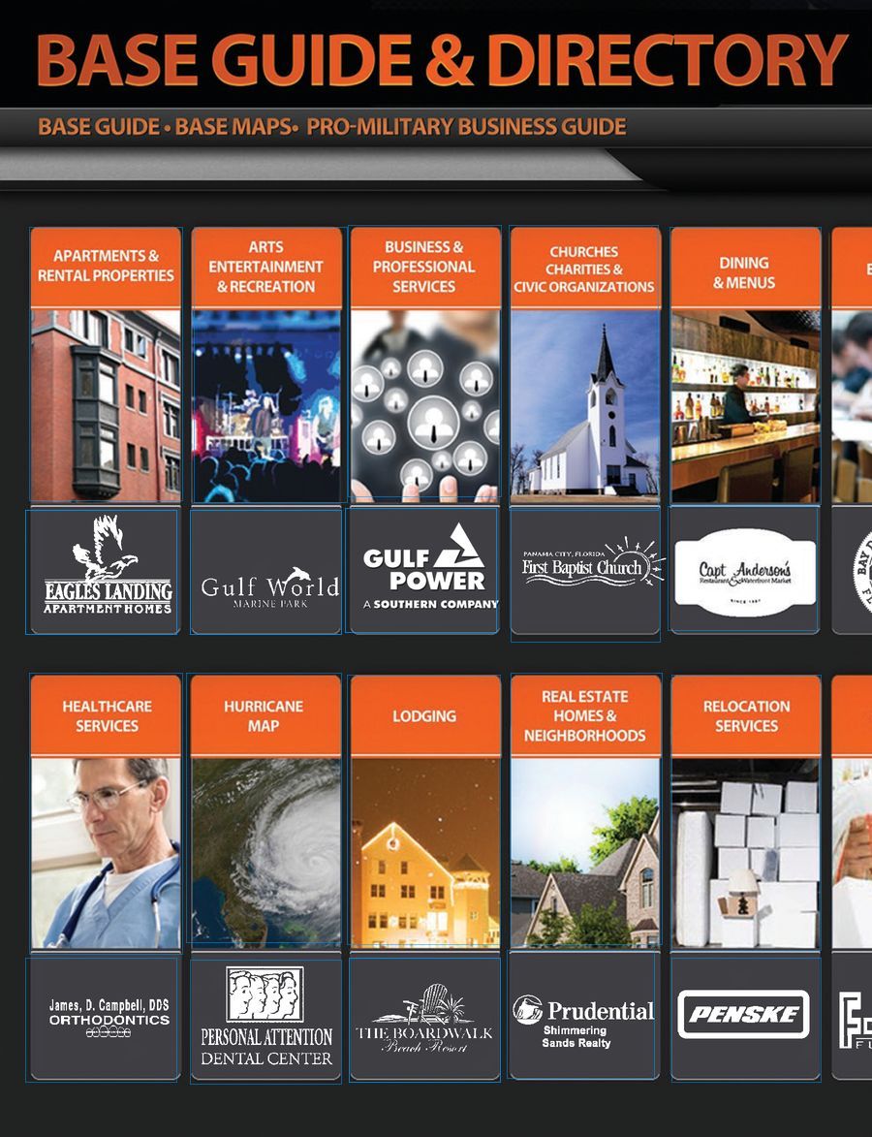Select Arts Entertainment & Recreation heading
Viewport: 872px width, 1137px height.
(266, 267)
